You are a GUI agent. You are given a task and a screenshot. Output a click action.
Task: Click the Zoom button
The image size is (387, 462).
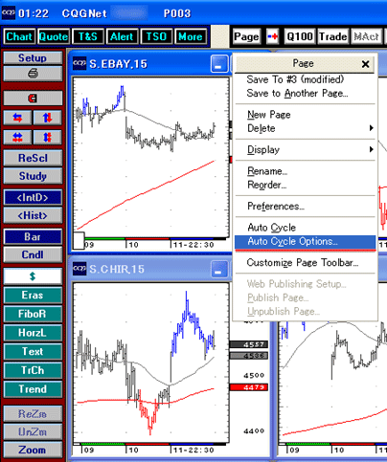coord(33,450)
